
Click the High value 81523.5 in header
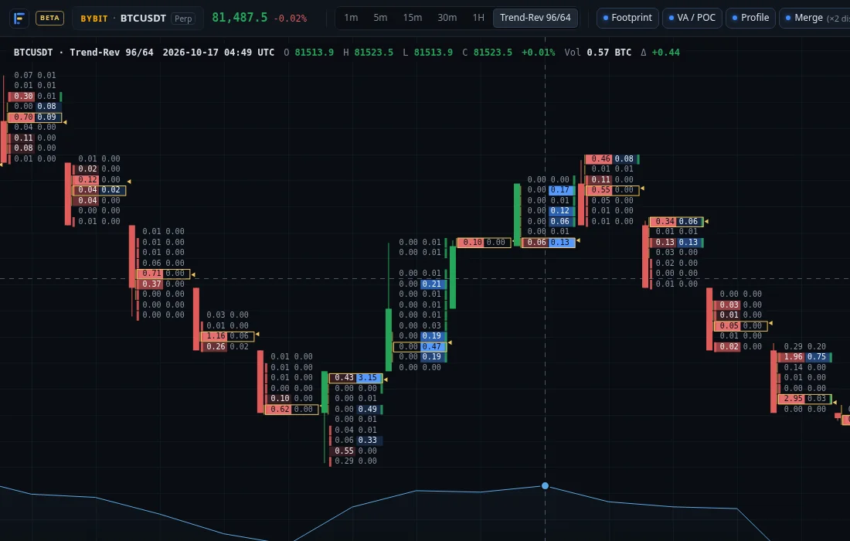[x=373, y=53]
